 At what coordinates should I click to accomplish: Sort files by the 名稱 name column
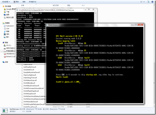tap(23, 5)
